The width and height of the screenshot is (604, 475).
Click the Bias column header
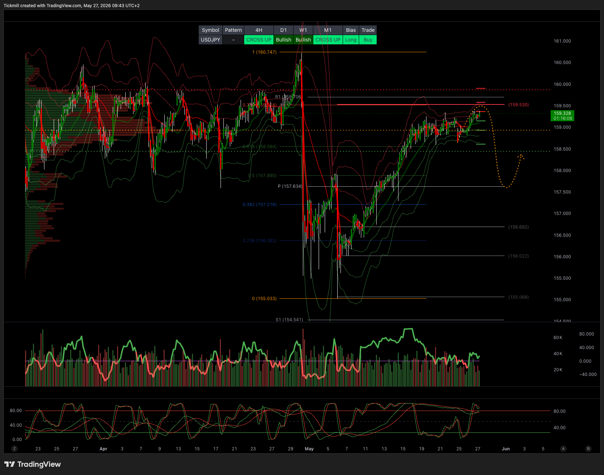351,30
